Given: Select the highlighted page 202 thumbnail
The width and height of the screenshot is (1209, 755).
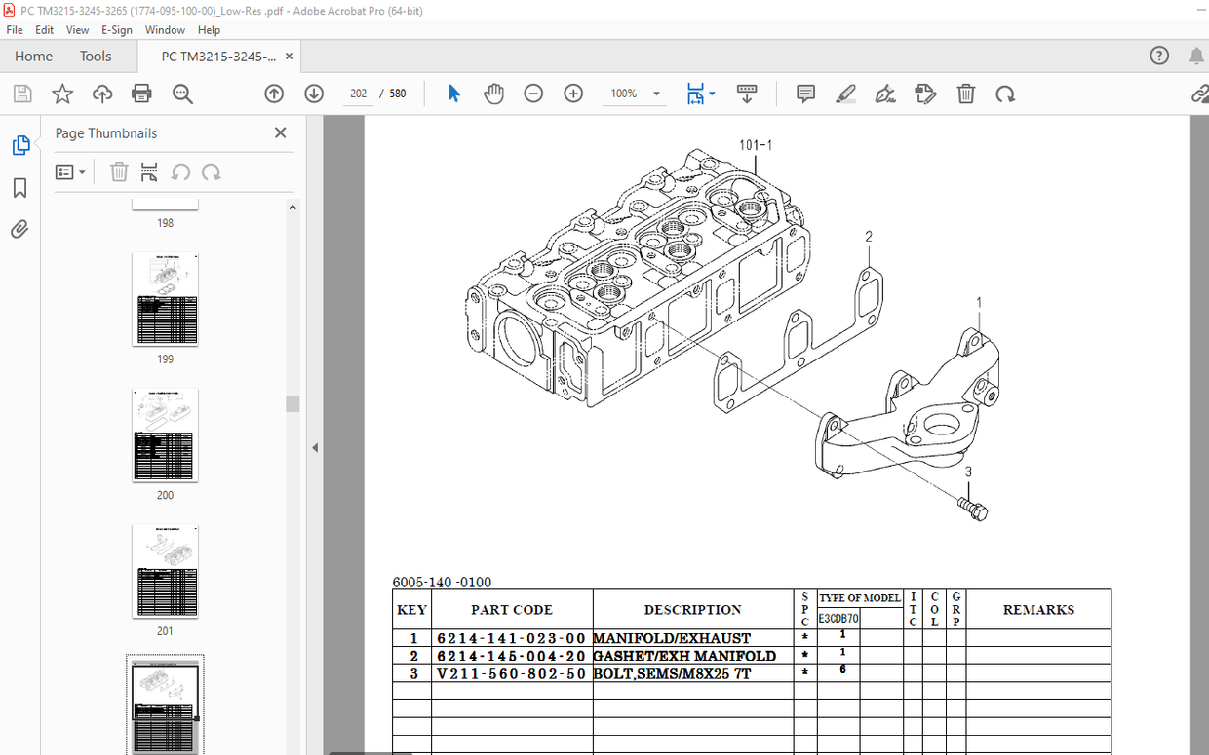Looking at the screenshot, I should [165, 705].
